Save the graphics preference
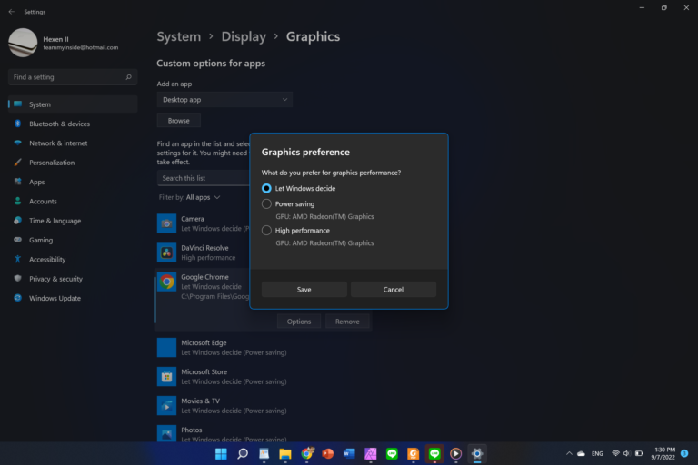698x465 pixels. pos(304,290)
